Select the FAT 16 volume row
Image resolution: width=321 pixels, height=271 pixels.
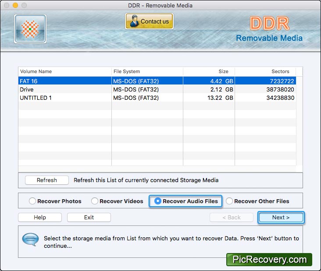point(157,81)
